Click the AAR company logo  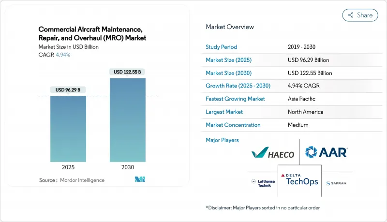coord(326,153)
